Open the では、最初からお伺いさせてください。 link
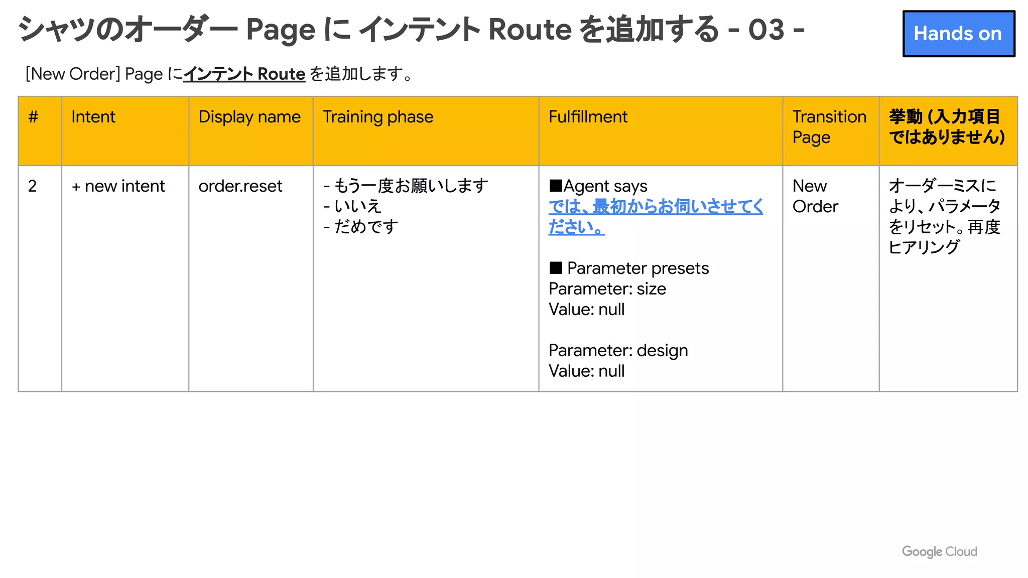 (x=656, y=216)
